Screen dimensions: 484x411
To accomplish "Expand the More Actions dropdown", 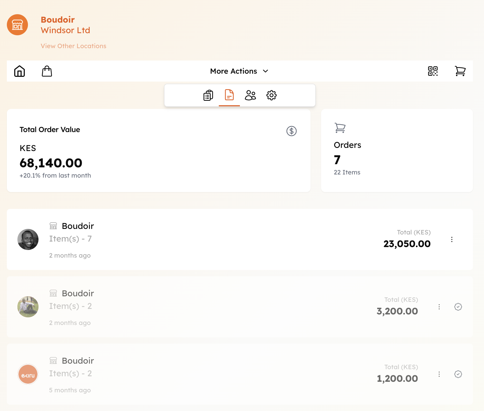I will pos(239,71).
